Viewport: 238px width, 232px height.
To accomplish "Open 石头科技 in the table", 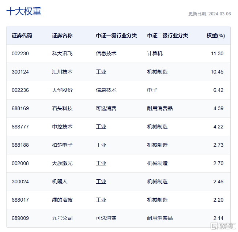I will tap(62, 108).
